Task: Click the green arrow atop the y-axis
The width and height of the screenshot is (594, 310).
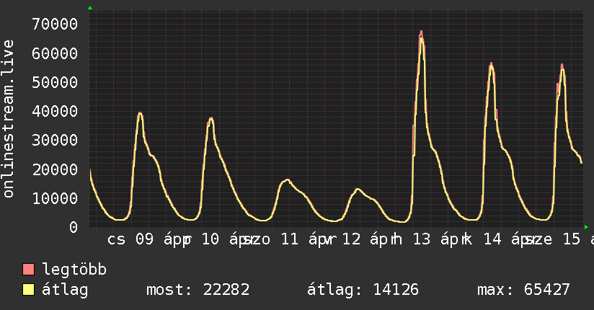Action: tap(90, 8)
